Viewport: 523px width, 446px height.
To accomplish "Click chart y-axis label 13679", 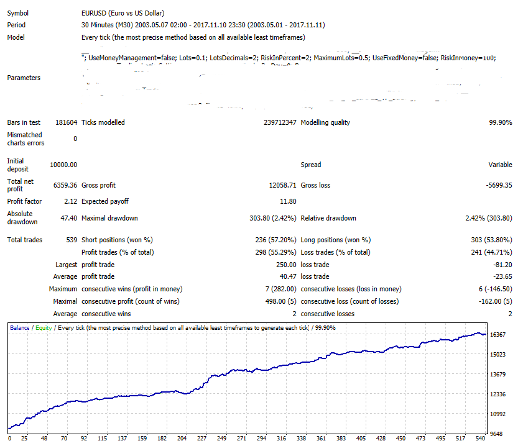I will point(498,375).
